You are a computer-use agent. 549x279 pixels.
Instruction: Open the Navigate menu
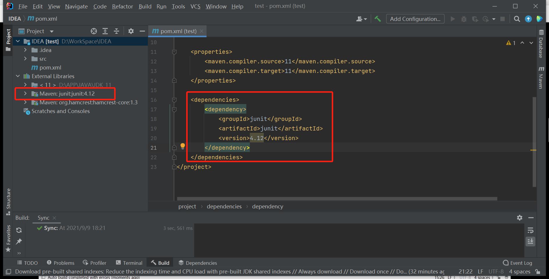click(76, 6)
